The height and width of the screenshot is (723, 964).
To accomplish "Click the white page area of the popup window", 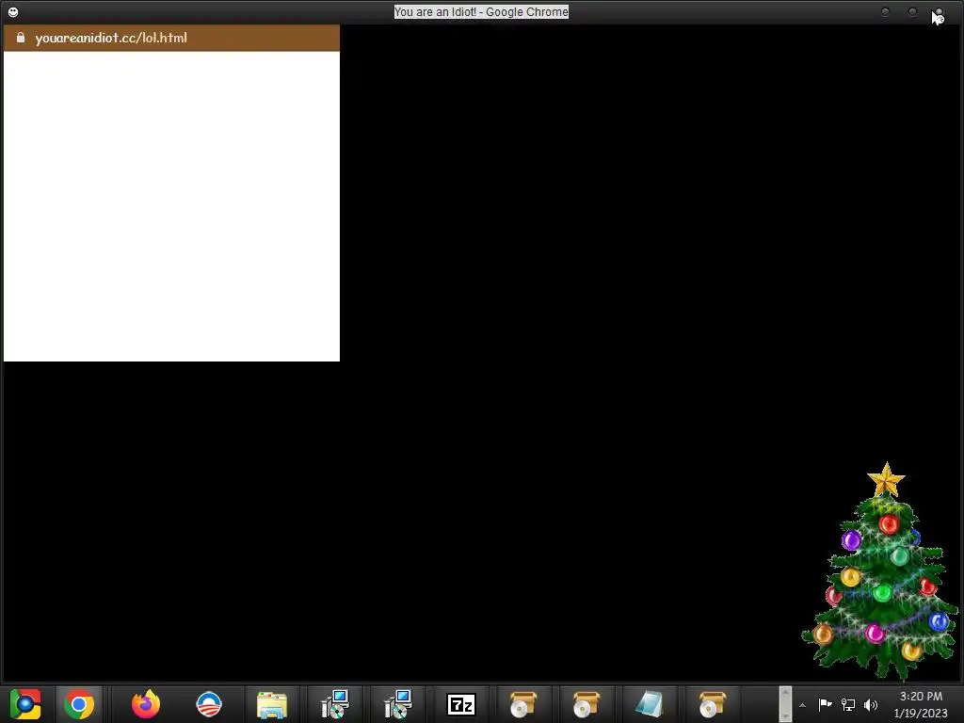I will tap(171, 206).
